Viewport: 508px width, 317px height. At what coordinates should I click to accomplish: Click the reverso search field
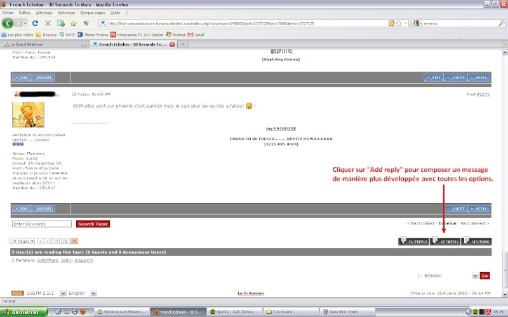tap(460, 23)
